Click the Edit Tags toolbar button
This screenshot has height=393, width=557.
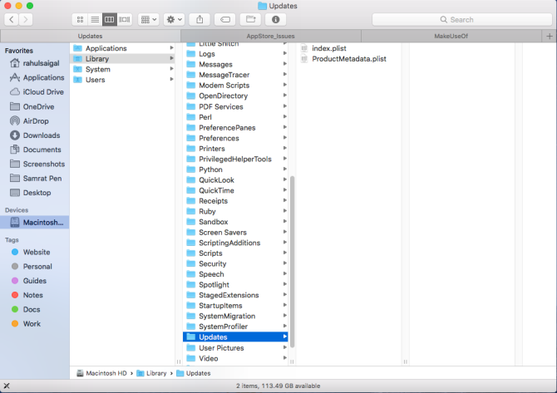[225, 20]
